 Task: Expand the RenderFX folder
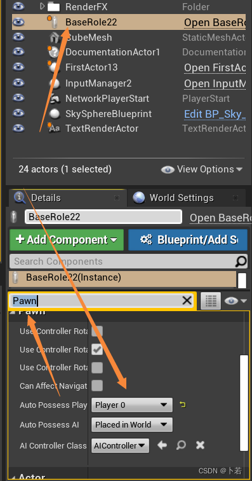pyautogui.click(x=43, y=6)
